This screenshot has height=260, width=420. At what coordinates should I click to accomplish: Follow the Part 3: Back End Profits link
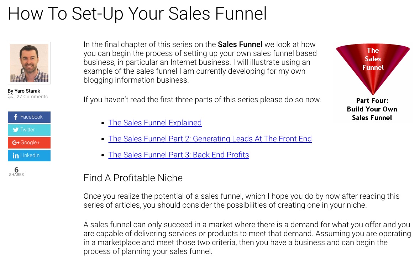[179, 155]
